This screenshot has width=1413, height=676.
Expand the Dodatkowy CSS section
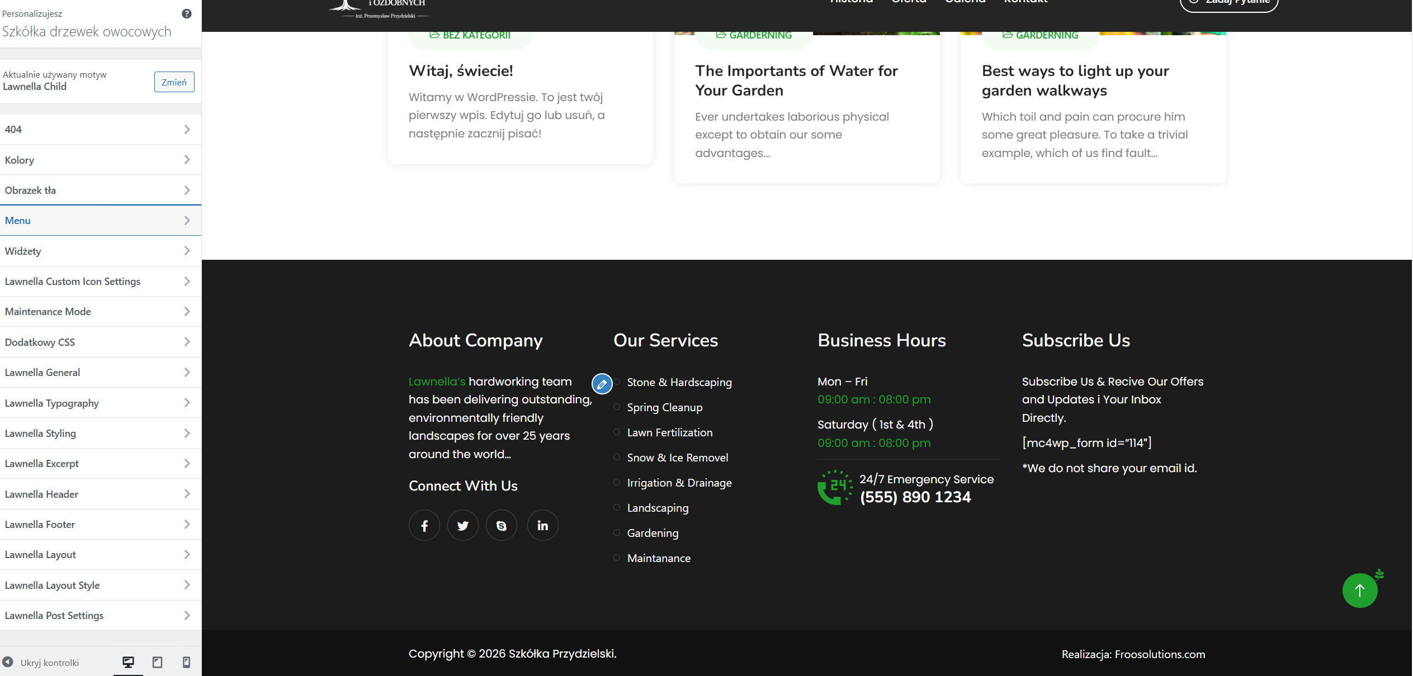(101, 342)
